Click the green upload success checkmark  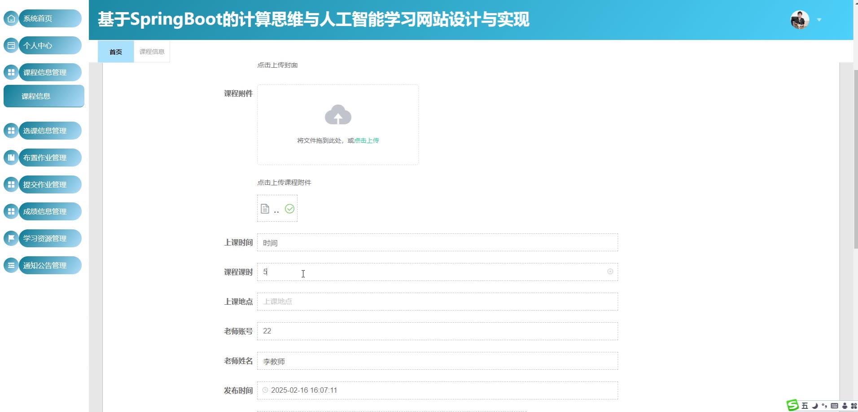[x=290, y=209]
